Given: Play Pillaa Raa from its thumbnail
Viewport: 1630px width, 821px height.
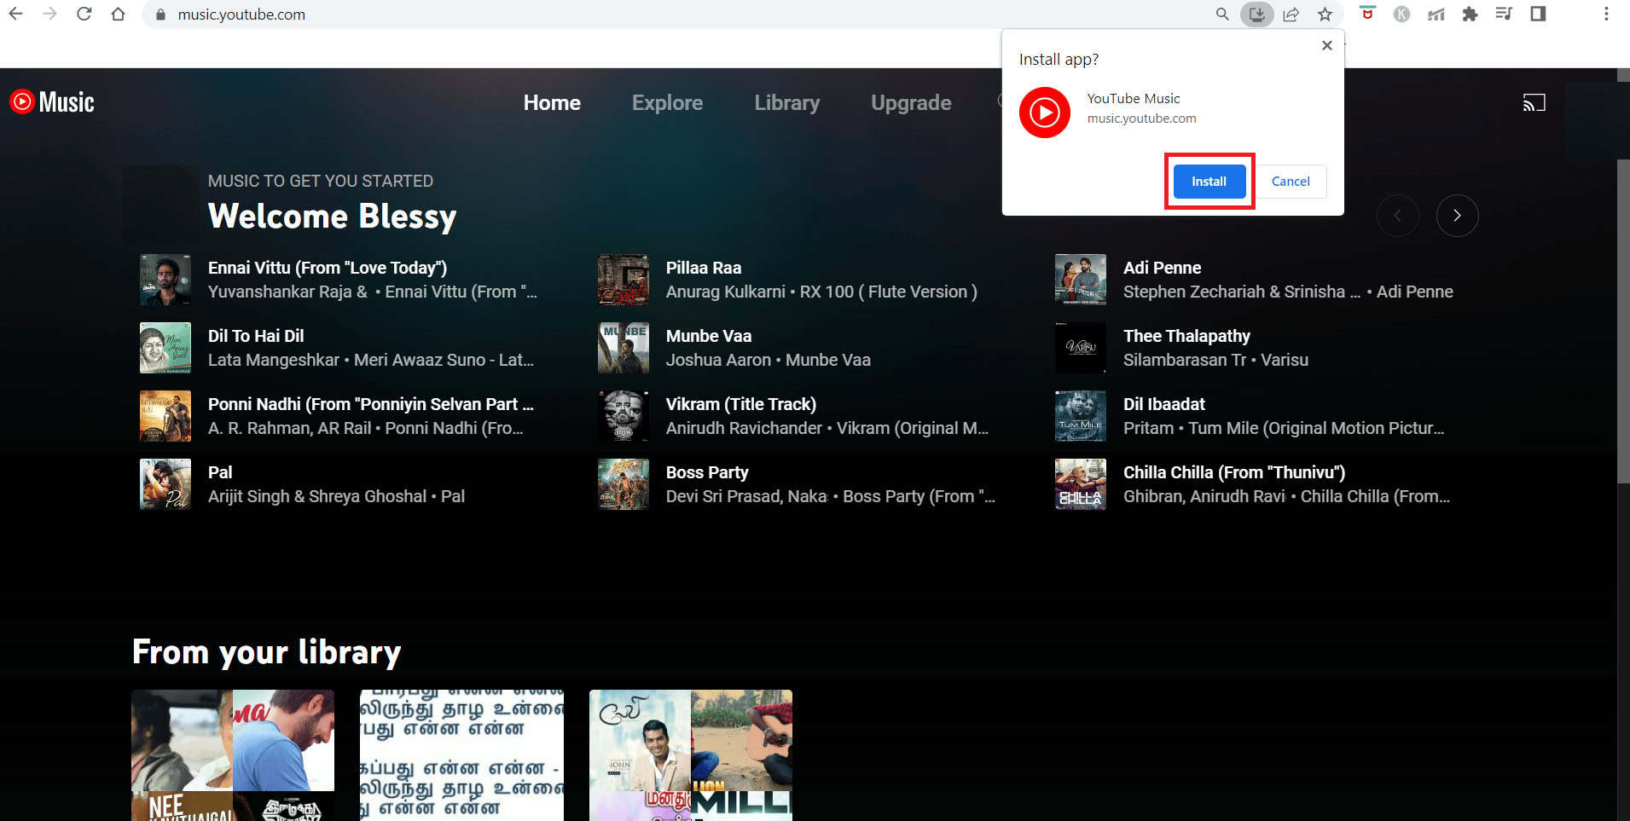Looking at the screenshot, I should click(x=624, y=280).
